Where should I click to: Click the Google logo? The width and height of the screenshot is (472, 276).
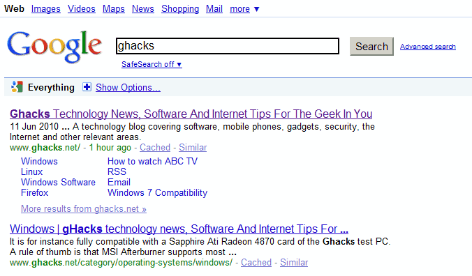point(54,47)
